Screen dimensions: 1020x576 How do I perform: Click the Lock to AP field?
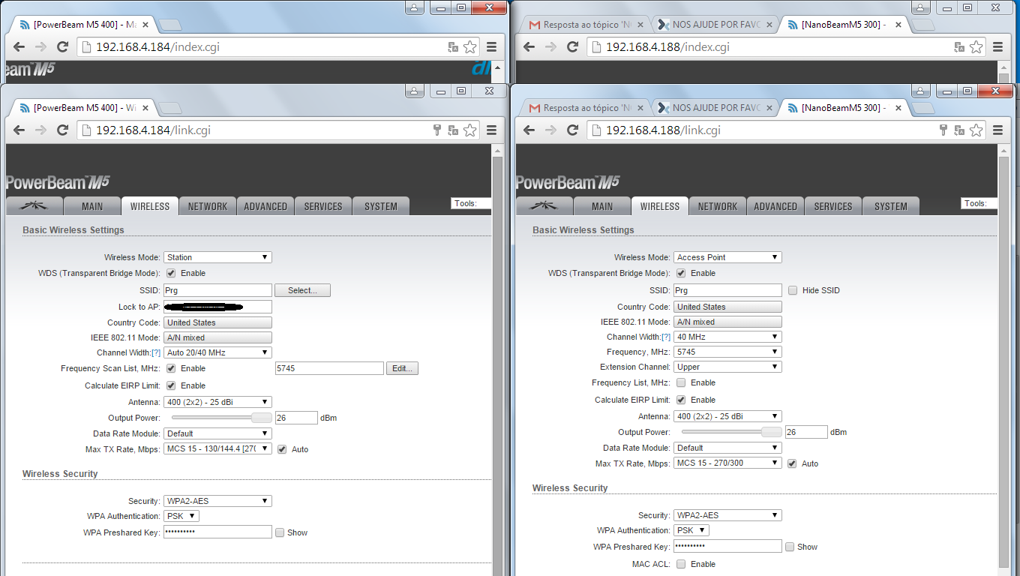(217, 307)
